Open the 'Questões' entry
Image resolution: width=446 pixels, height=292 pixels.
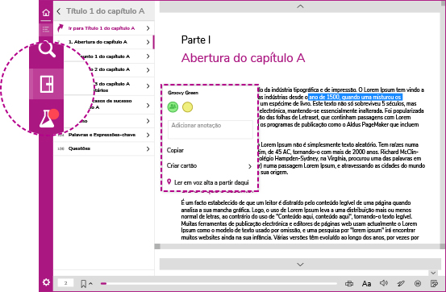pos(79,148)
